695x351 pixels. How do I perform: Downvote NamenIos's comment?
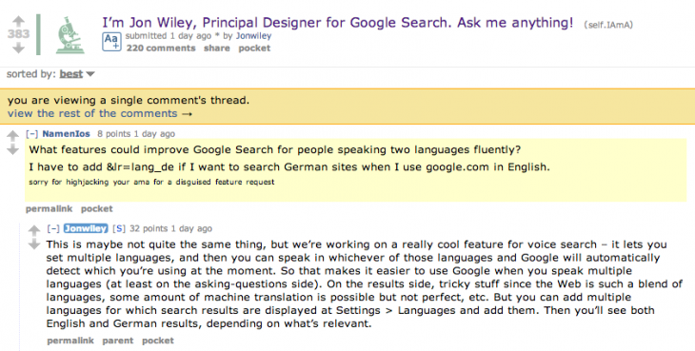(x=13, y=150)
